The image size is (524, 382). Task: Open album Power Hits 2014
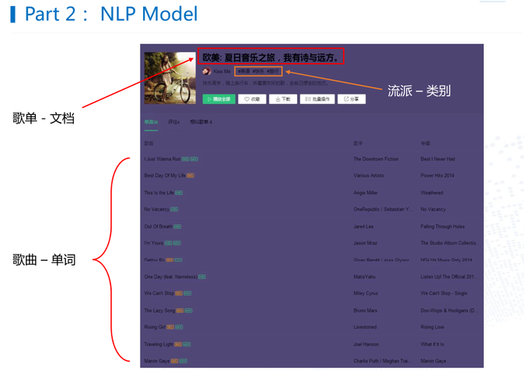click(438, 175)
